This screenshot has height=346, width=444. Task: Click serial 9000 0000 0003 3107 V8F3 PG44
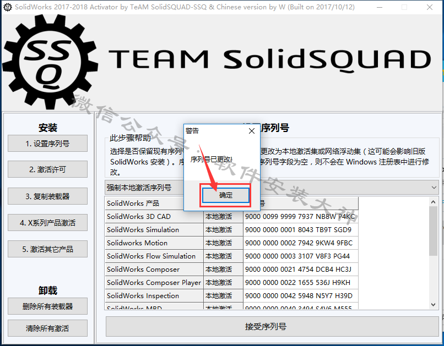(300, 256)
